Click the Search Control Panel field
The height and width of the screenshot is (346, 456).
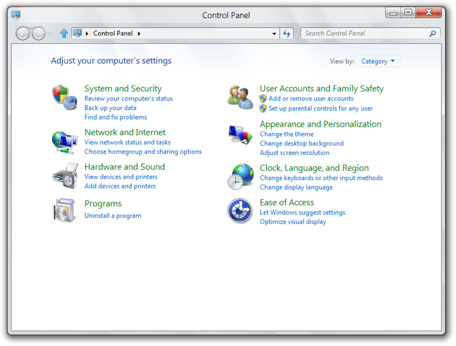pos(370,34)
